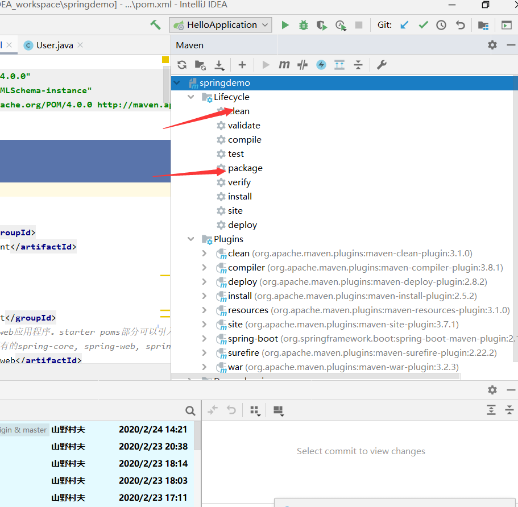Open the changes layout dropdown icon

[x=279, y=410]
